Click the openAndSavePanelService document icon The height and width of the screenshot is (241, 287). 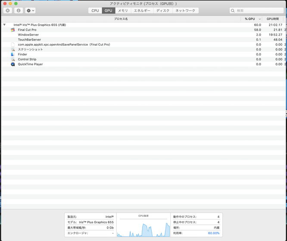point(12,44)
